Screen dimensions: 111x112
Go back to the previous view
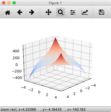pyautogui.click(x=20, y=12)
